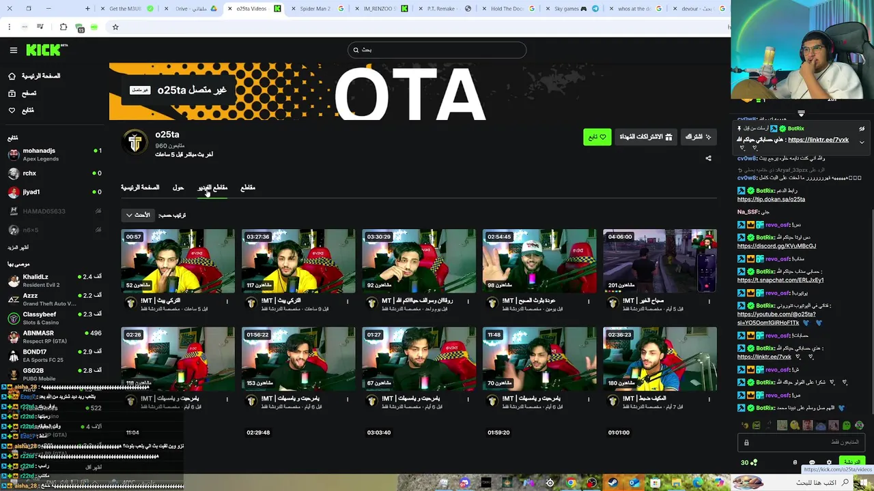874x491 pixels.
Task: Click the Subscribe button with the sparkle icon
Action: pyautogui.click(x=698, y=137)
